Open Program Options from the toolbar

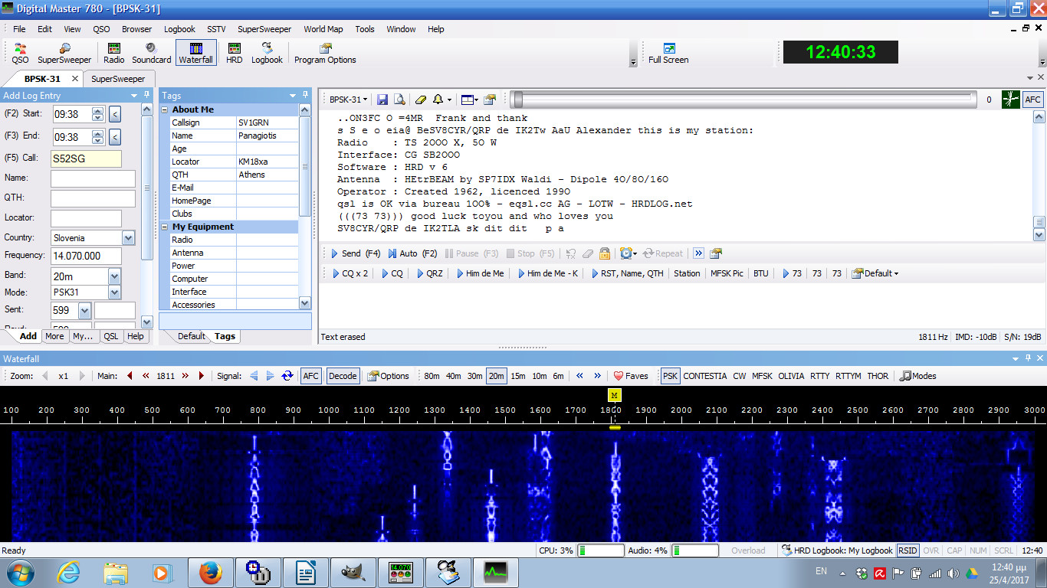(324, 52)
